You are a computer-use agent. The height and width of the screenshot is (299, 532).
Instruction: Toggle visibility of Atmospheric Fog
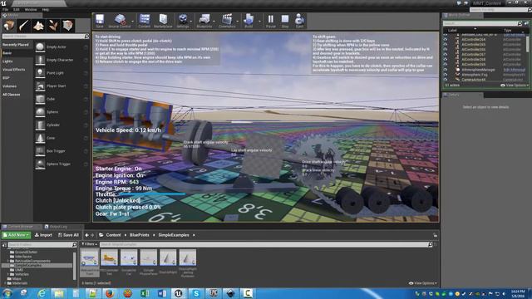[446, 75]
